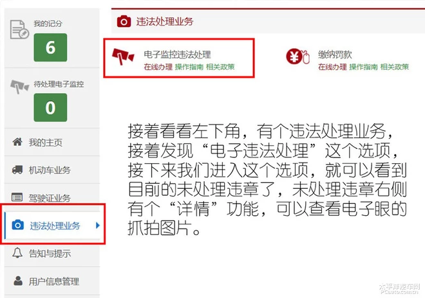Click the blue camera icon in sidebar
The width and height of the screenshot is (425, 298).
point(17,225)
